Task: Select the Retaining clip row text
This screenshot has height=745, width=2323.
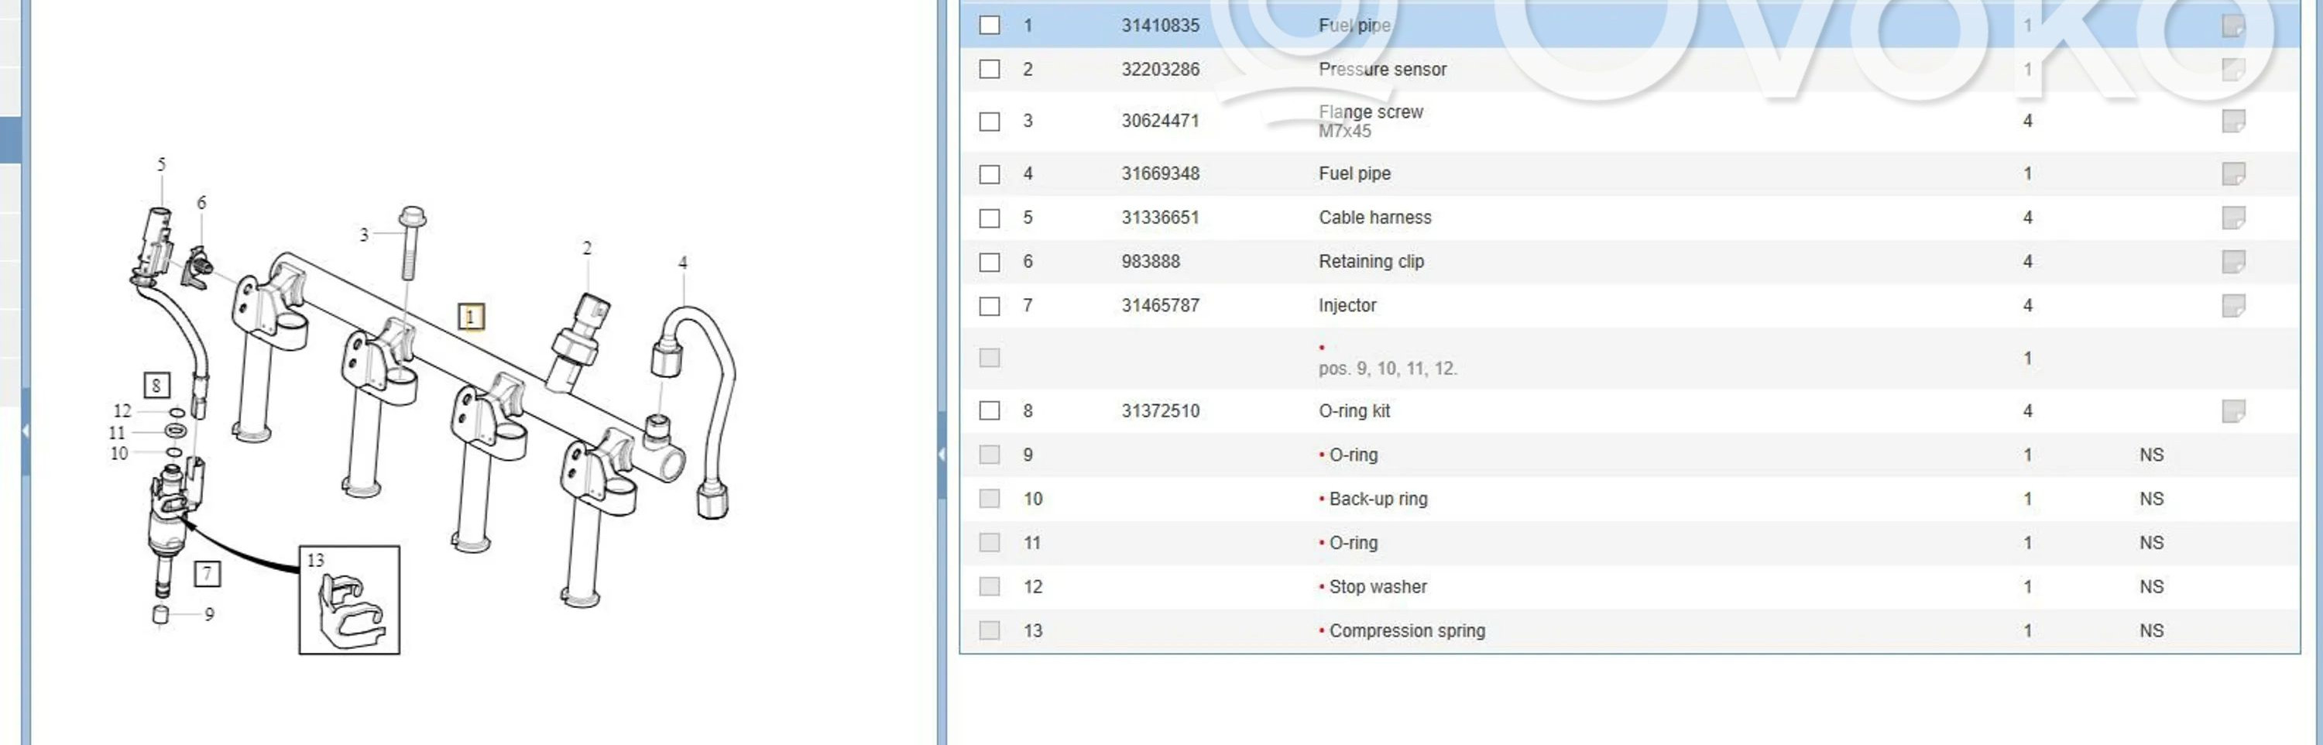Action: pos(1371,262)
